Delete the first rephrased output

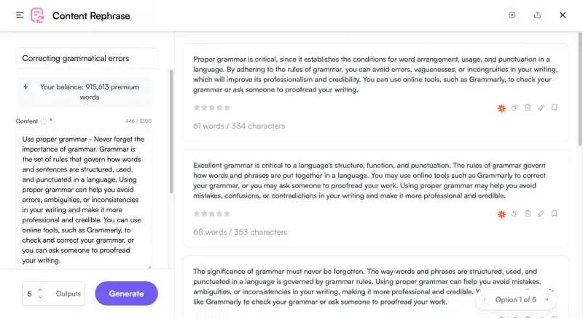click(x=528, y=108)
